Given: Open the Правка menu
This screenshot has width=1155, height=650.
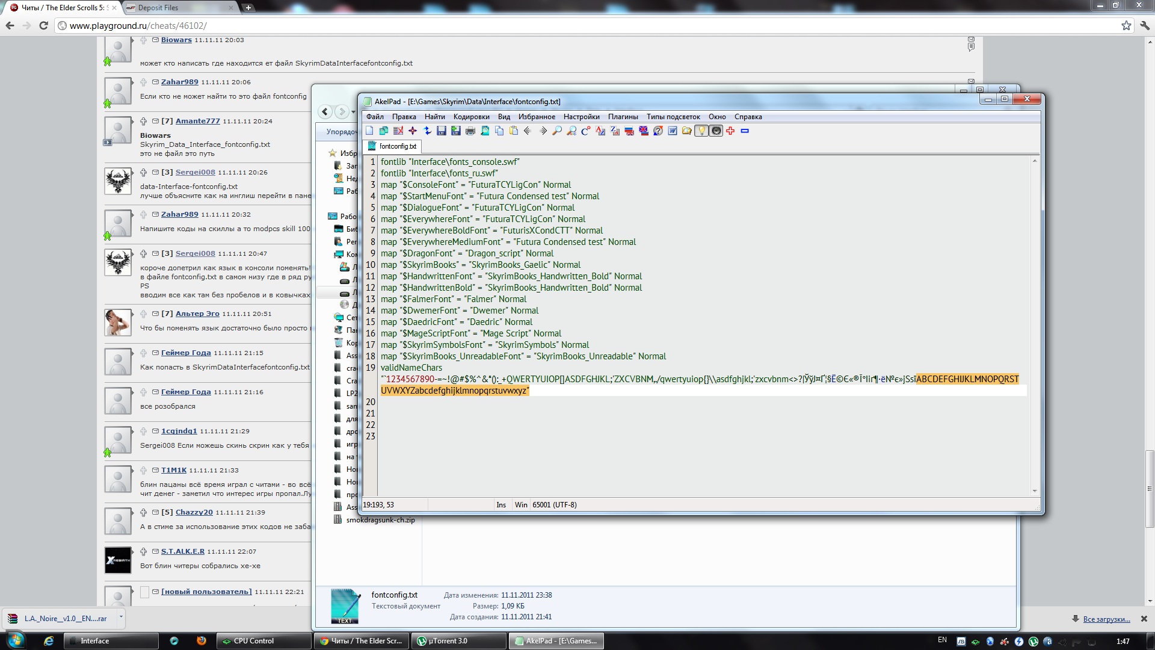Looking at the screenshot, I should click(404, 117).
